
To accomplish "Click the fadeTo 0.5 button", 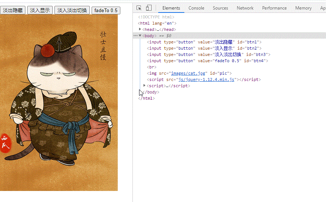I will click(x=106, y=10).
